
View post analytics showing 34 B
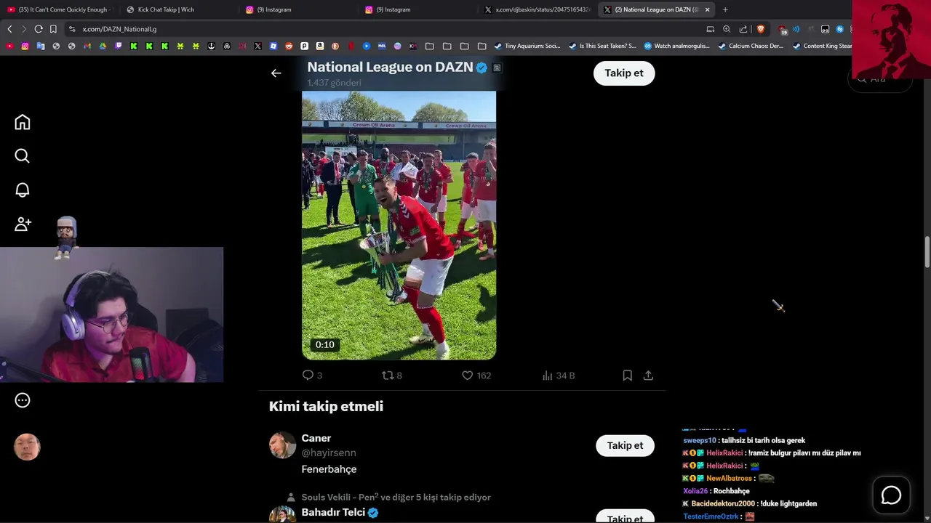tap(559, 376)
